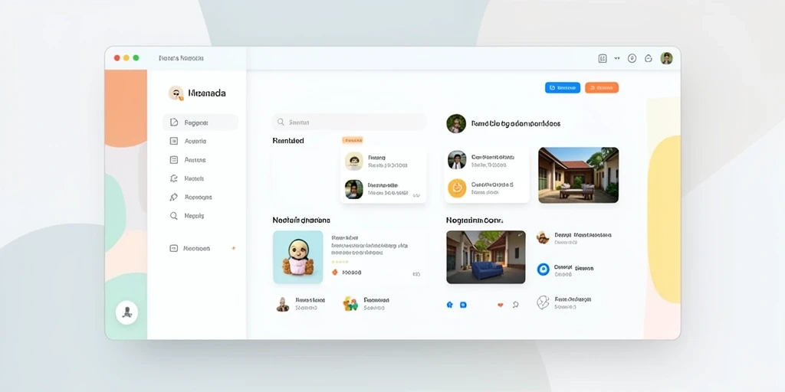This screenshot has width=785, height=392.
Task: Click the magnifying glass icon in the sidebar list
Action: [174, 216]
